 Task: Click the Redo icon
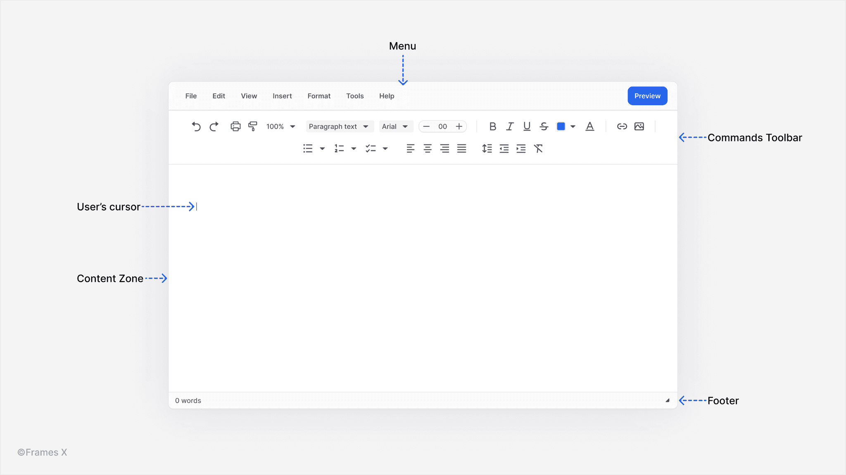click(214, 126)
